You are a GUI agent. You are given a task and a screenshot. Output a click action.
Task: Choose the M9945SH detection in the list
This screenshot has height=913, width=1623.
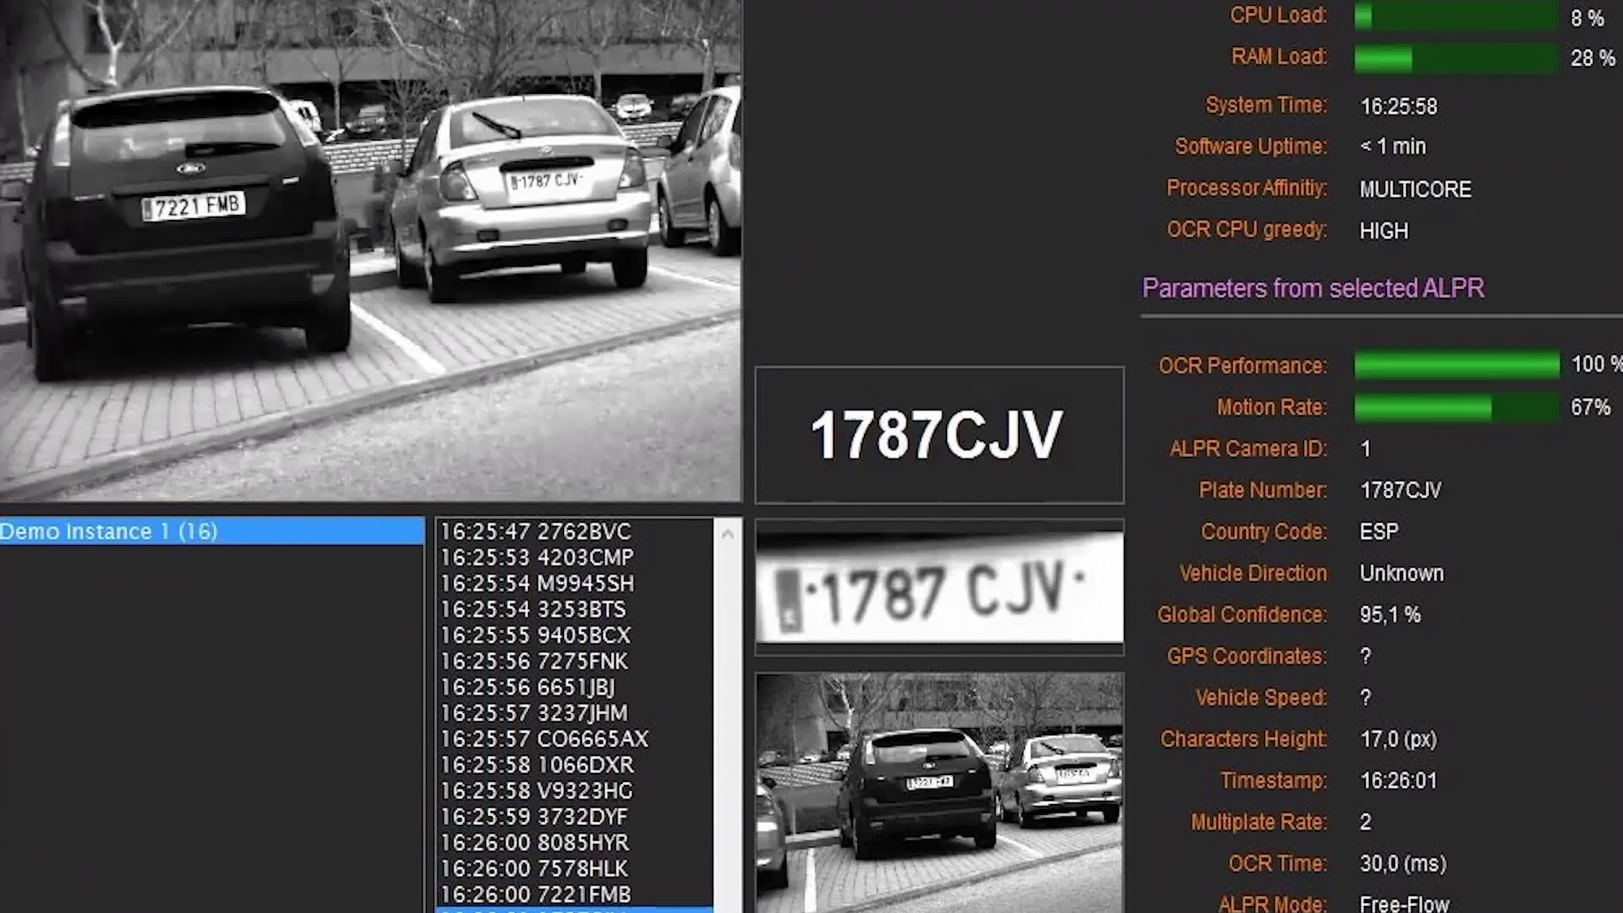click(x=537, y=583)
